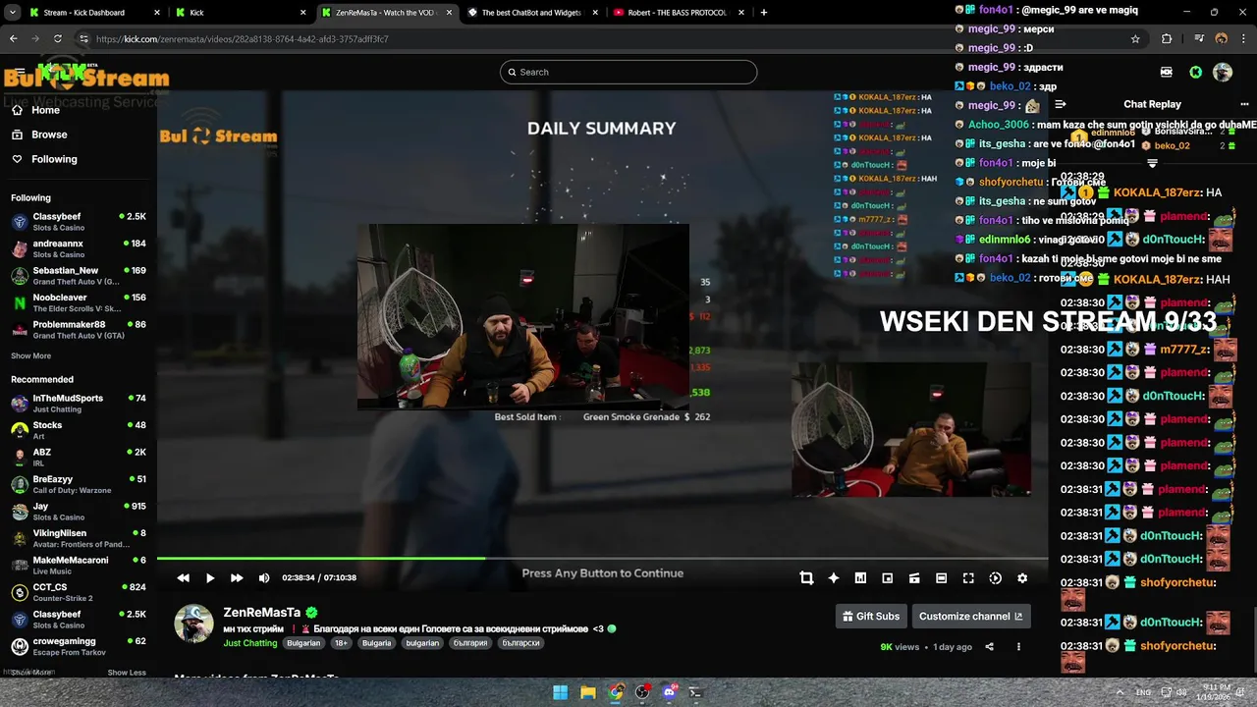Play the paused VOD

click(x=209, y=578)
